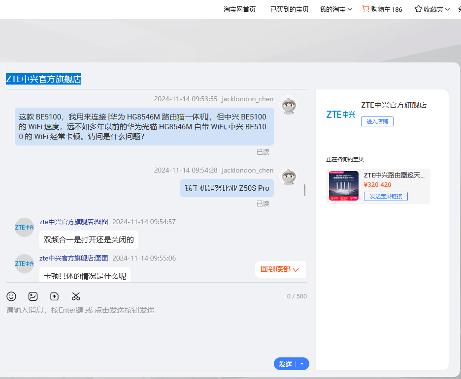The image size is (461, 379).
Task: Click ZTE avatar on 09:54:57 message
Action: point(25,227)
